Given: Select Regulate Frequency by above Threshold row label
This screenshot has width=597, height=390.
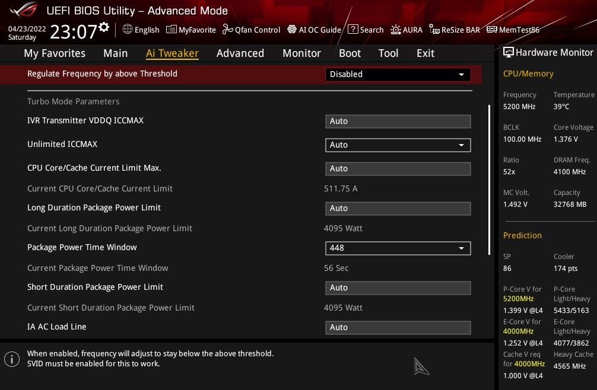Looking at the screenshot, I should (x=102, y=73).
